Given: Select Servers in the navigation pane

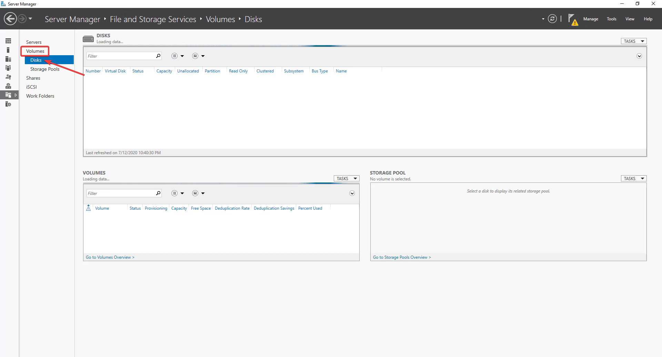Looking at the screenshot, I should click(34, 42).
